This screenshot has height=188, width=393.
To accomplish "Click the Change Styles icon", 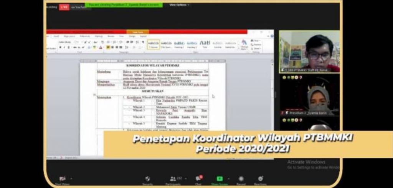I will (244, 45).
